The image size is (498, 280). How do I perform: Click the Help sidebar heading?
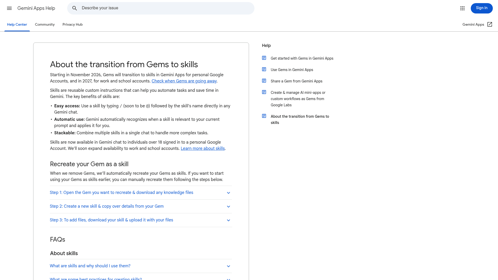tap(266, 45)
